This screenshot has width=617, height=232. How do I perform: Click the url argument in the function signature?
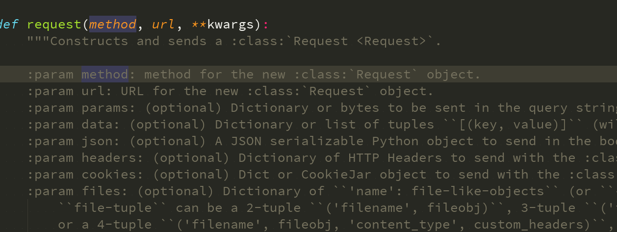(163, 24)
